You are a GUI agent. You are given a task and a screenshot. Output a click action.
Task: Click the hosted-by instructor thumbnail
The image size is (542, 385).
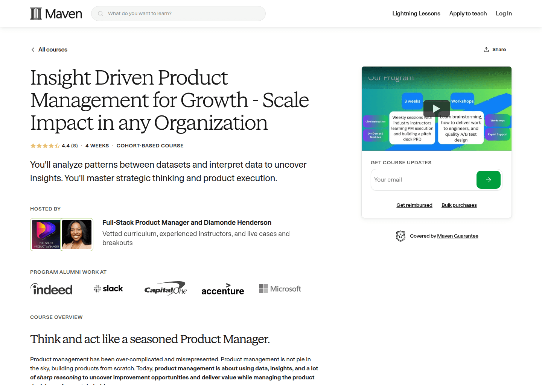click(61, 234)
